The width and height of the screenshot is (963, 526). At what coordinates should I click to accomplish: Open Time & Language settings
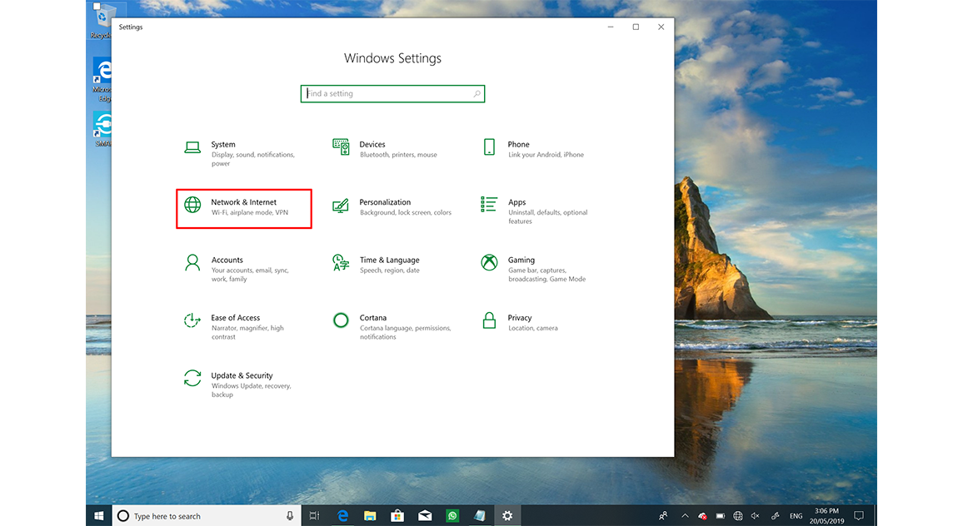point(377,265)
